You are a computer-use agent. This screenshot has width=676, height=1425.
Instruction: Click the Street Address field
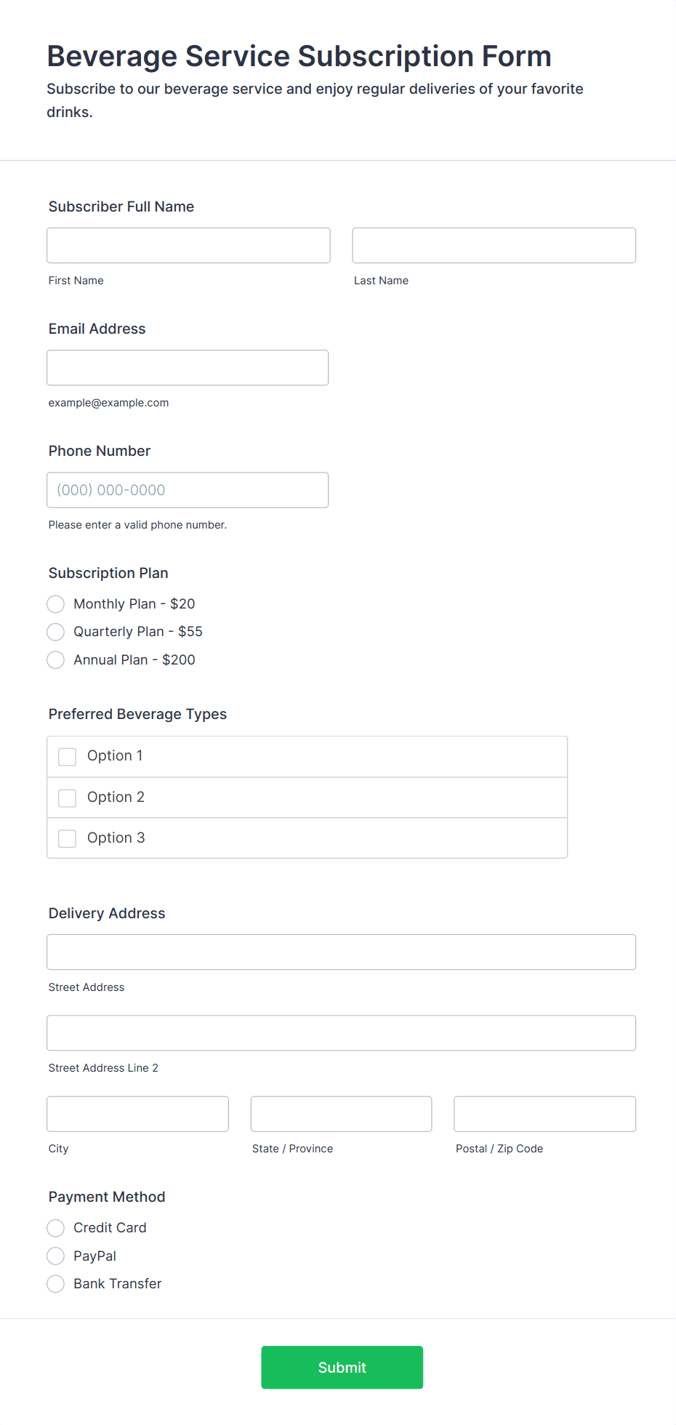point(341,952)
